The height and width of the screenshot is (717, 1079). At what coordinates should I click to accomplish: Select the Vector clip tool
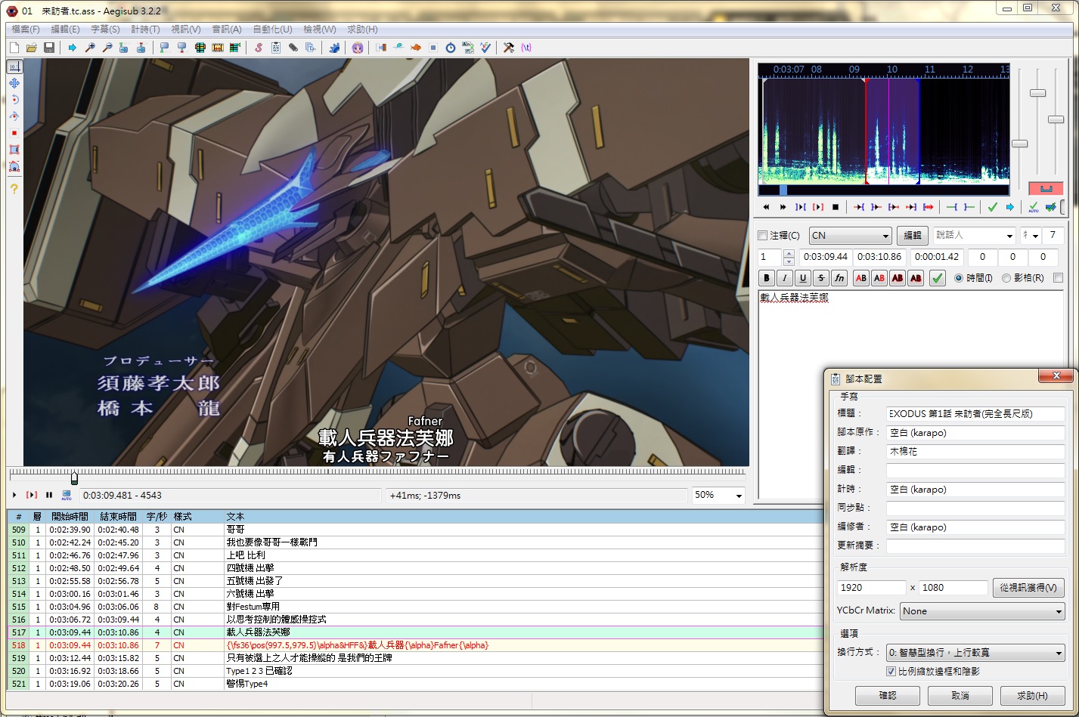coord(14,166)
